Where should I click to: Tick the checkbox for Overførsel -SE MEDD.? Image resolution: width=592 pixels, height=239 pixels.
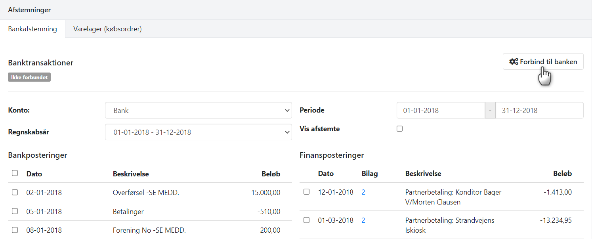click(15, 192)
